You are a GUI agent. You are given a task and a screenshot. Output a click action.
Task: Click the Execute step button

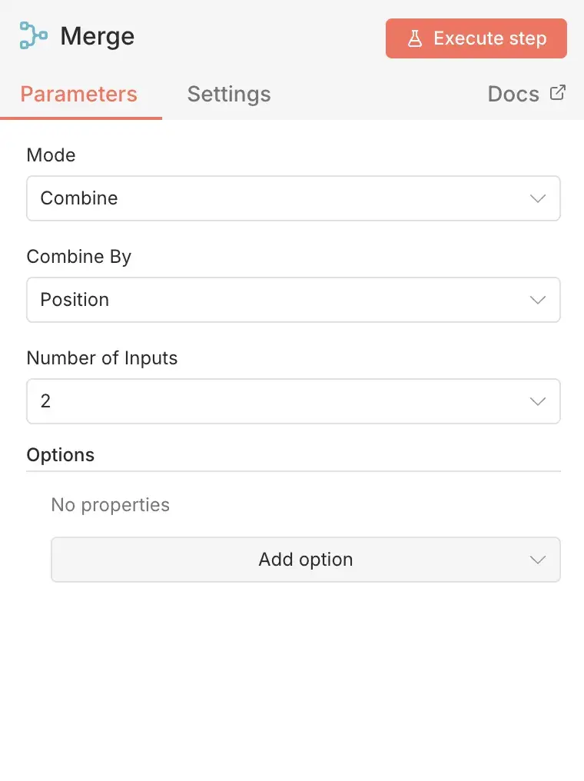476,38
